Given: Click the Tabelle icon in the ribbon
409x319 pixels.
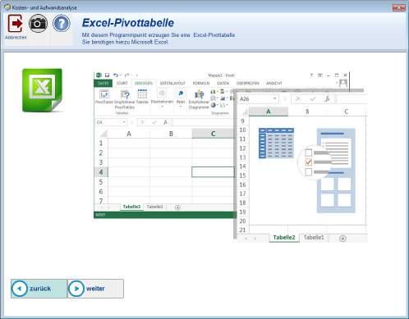Looking at the screenshot, I should (142, 97).
